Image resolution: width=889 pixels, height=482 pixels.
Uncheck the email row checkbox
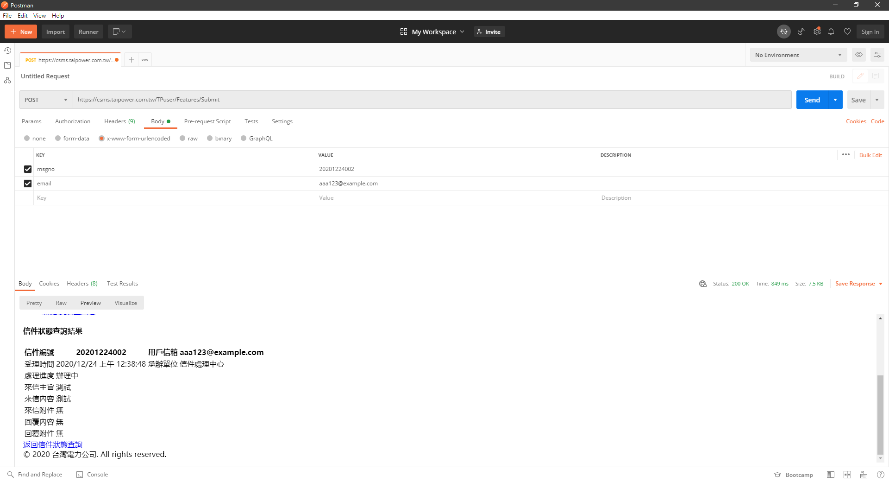pyautogui.click(x=28, y=184)
